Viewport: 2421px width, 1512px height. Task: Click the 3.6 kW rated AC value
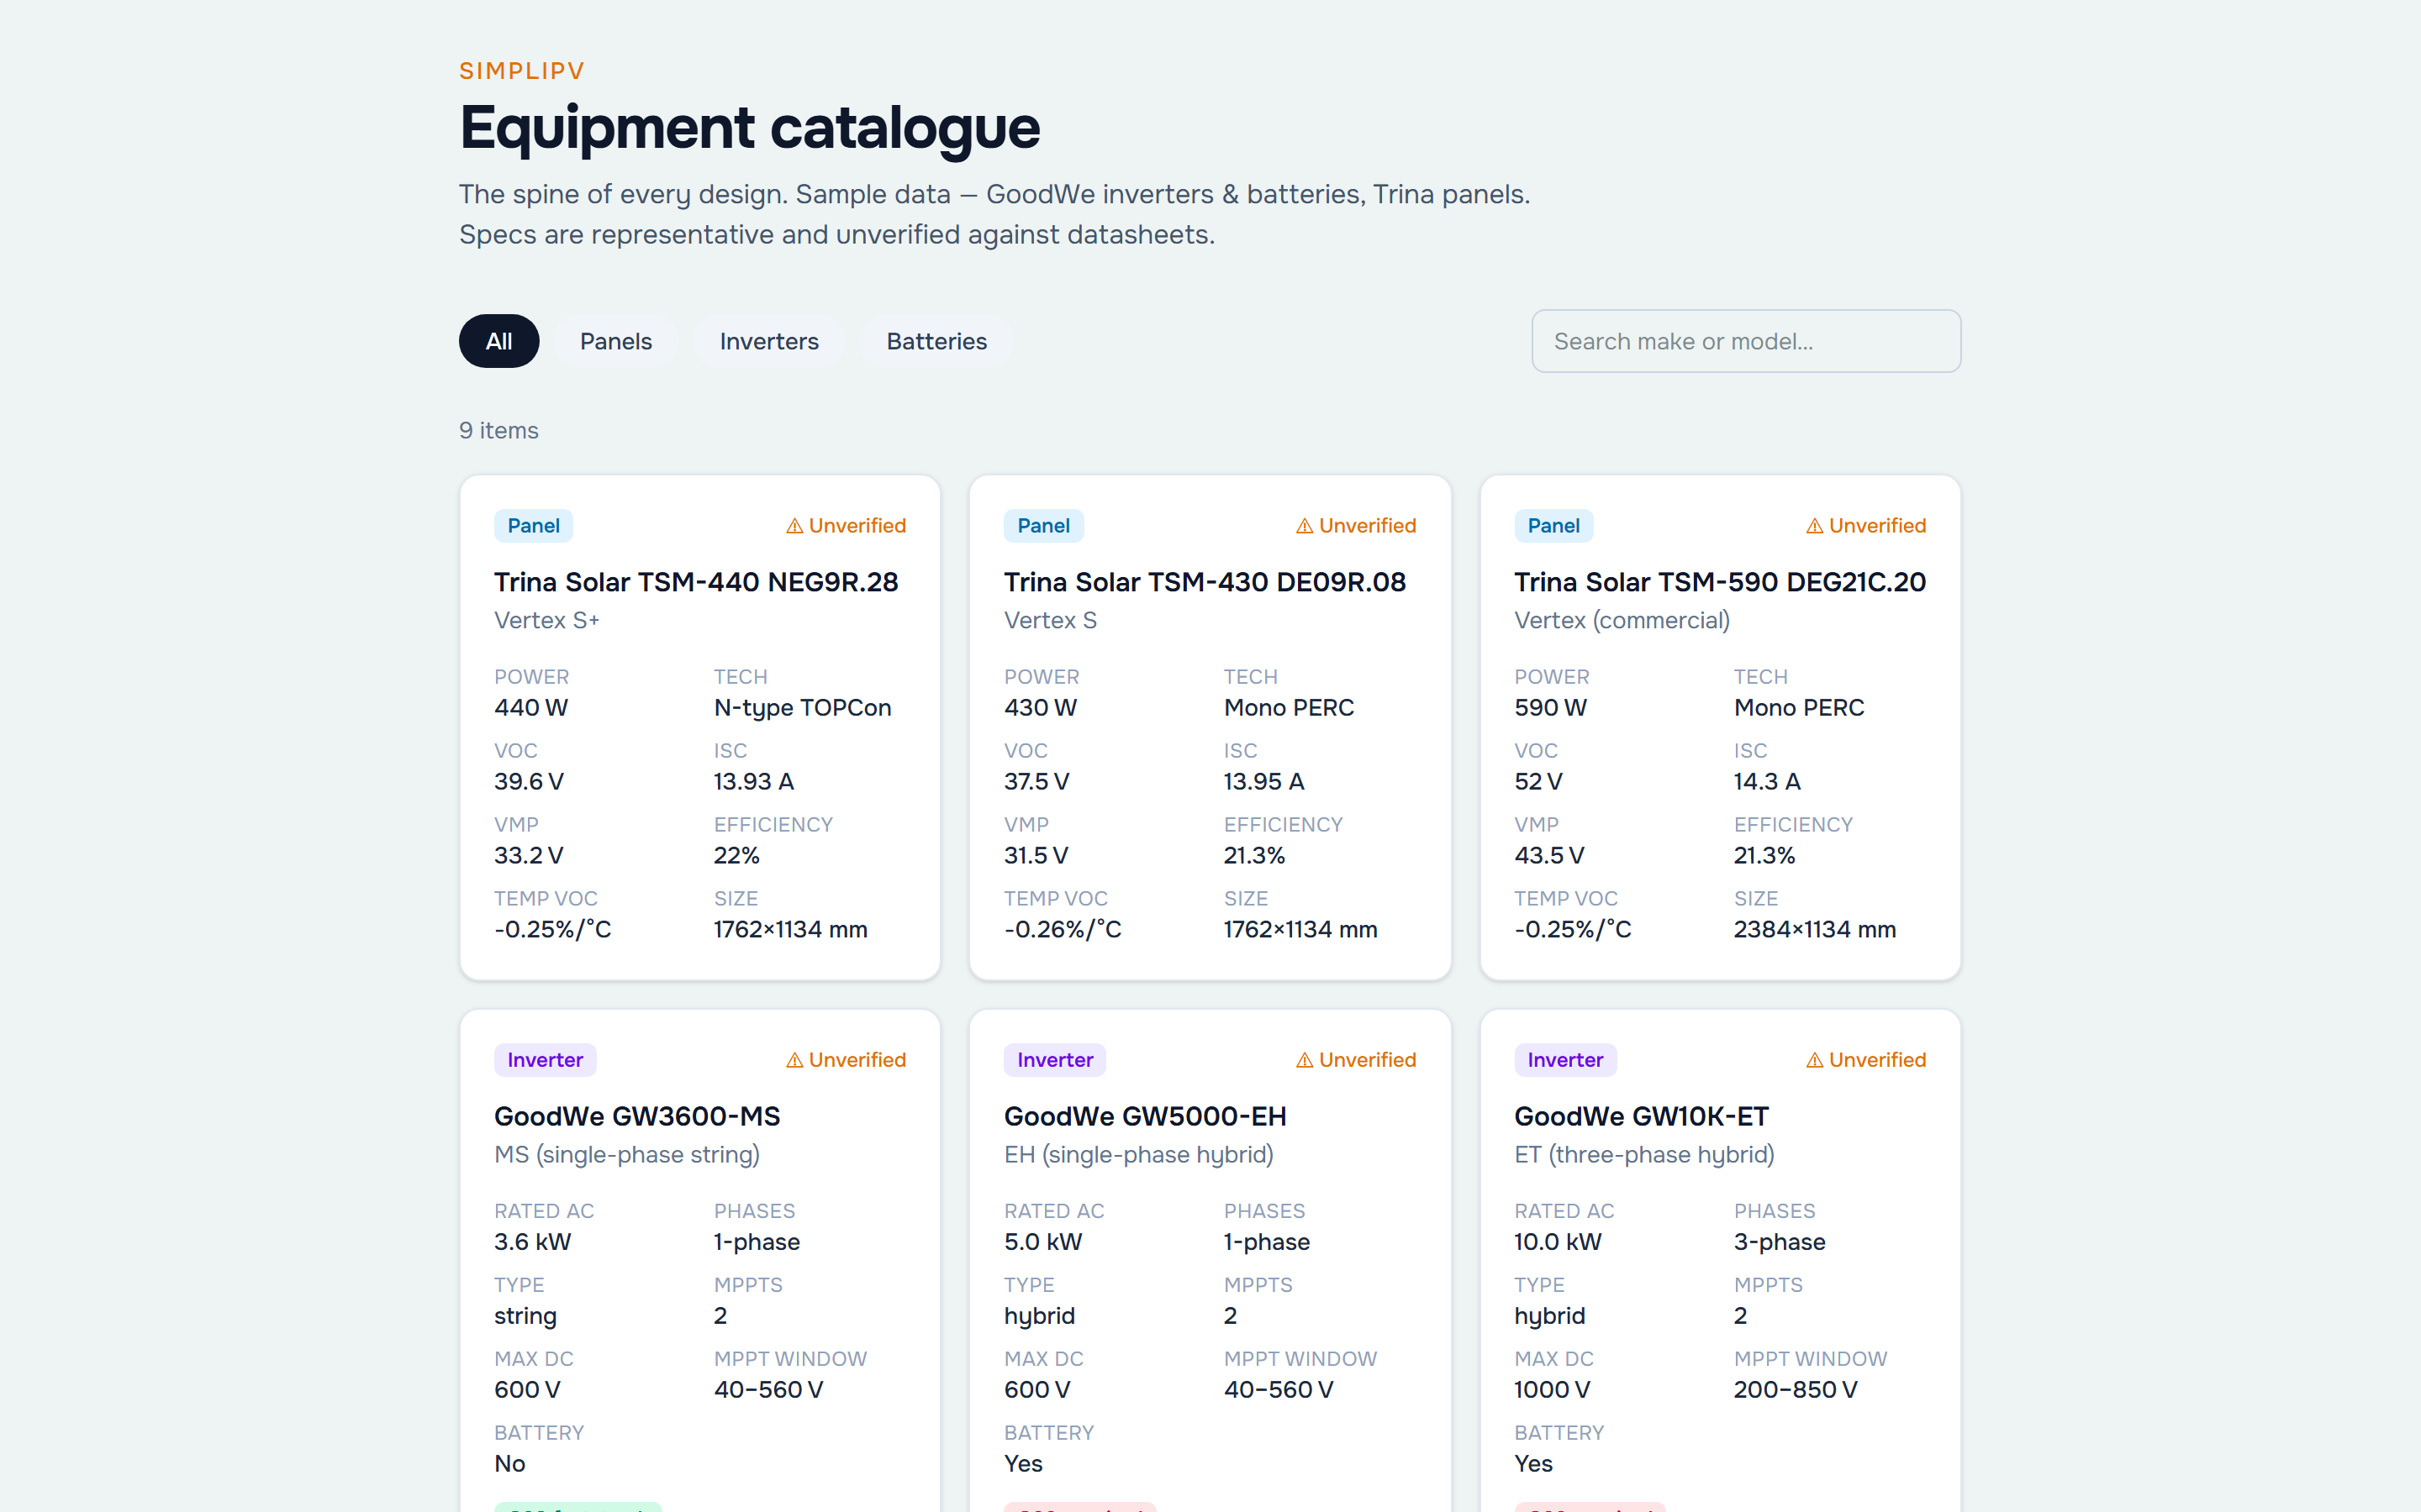tap(532, 1242)
